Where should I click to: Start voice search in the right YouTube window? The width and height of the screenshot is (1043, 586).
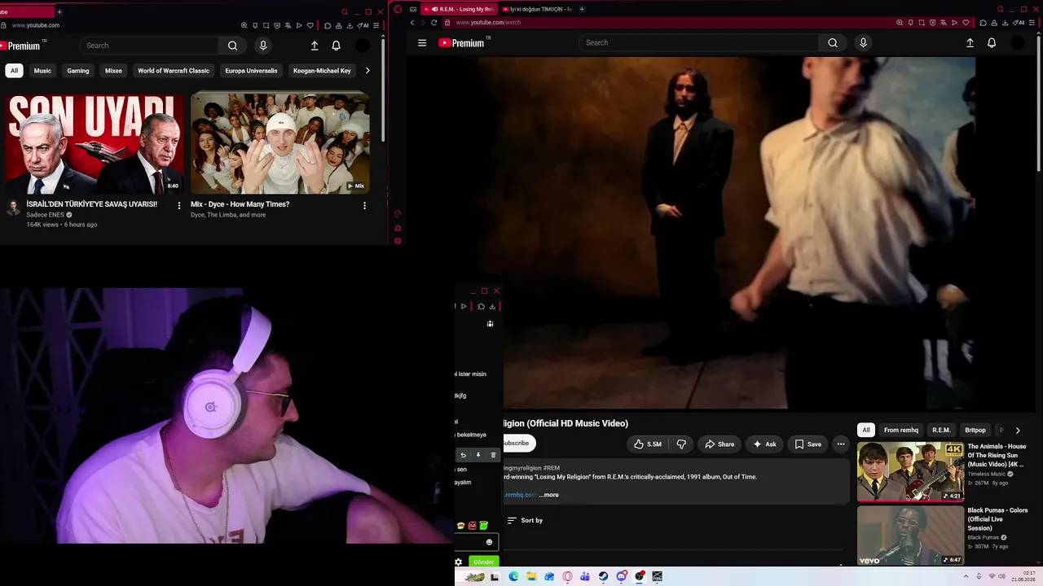point(863,43)
